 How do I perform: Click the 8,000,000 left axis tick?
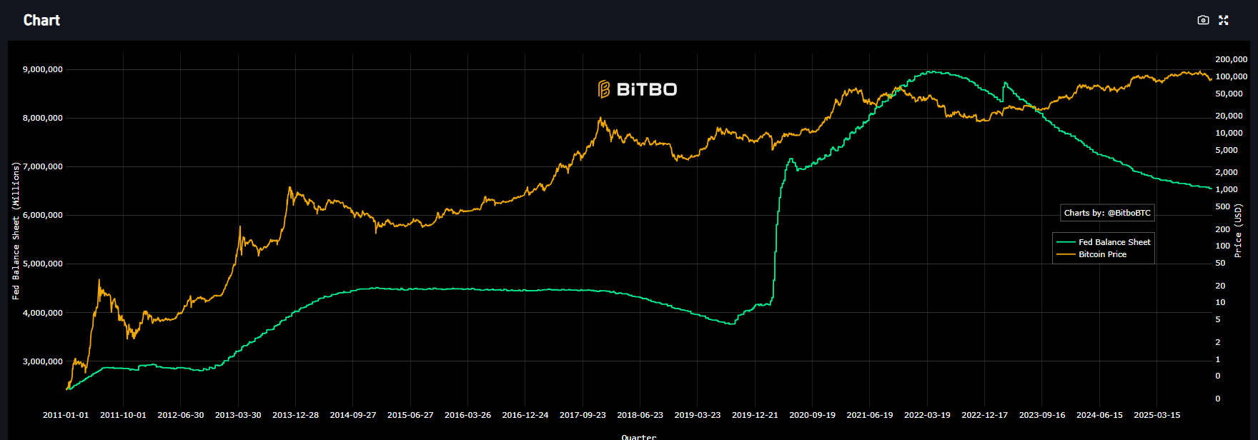(x=43, y=118)
